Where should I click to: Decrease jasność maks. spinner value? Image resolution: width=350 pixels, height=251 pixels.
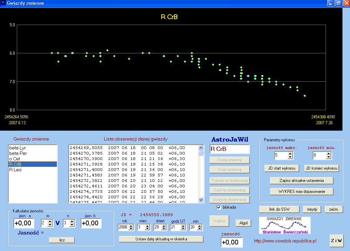pyautogui.click(x=290, y=157)
